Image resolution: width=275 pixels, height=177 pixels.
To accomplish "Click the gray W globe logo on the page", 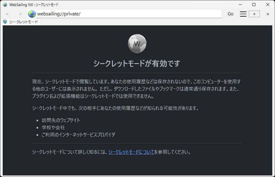I will [x=137, y=43].
